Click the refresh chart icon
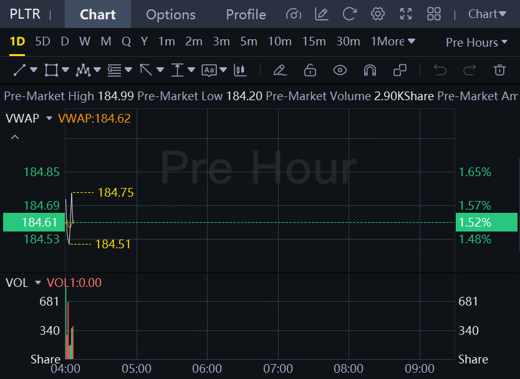The width and height of the screenshot is (520, 379). pyautogui.click(x=350, y=14)
